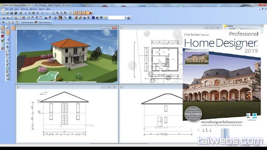Viewport: 267px width, 150px height.
Task: Expand the Text tool dropdown arrow
Action: 10,47
